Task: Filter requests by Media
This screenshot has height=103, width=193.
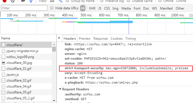Action: (126, 8)
